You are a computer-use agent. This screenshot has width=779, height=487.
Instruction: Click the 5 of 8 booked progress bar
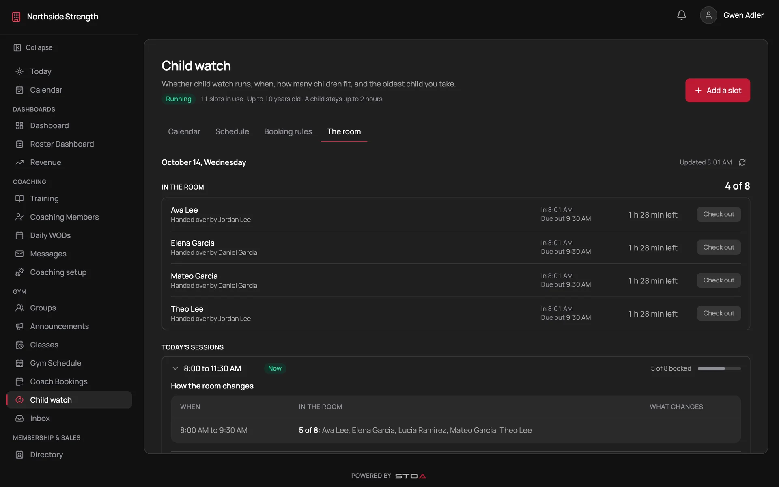coord(719,368)
